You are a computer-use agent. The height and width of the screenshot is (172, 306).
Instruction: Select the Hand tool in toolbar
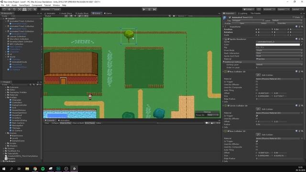[x=4, y=10]
